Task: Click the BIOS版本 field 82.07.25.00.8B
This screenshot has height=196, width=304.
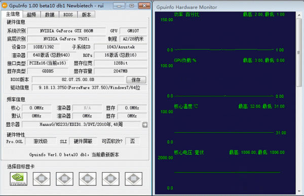Action: [78, 80]
